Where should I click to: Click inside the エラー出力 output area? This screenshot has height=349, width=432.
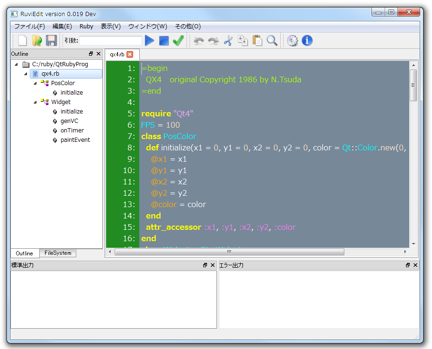tap(319, 299)
